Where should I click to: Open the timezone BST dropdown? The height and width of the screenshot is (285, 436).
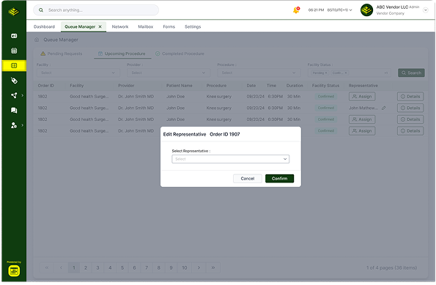point(339,10)
